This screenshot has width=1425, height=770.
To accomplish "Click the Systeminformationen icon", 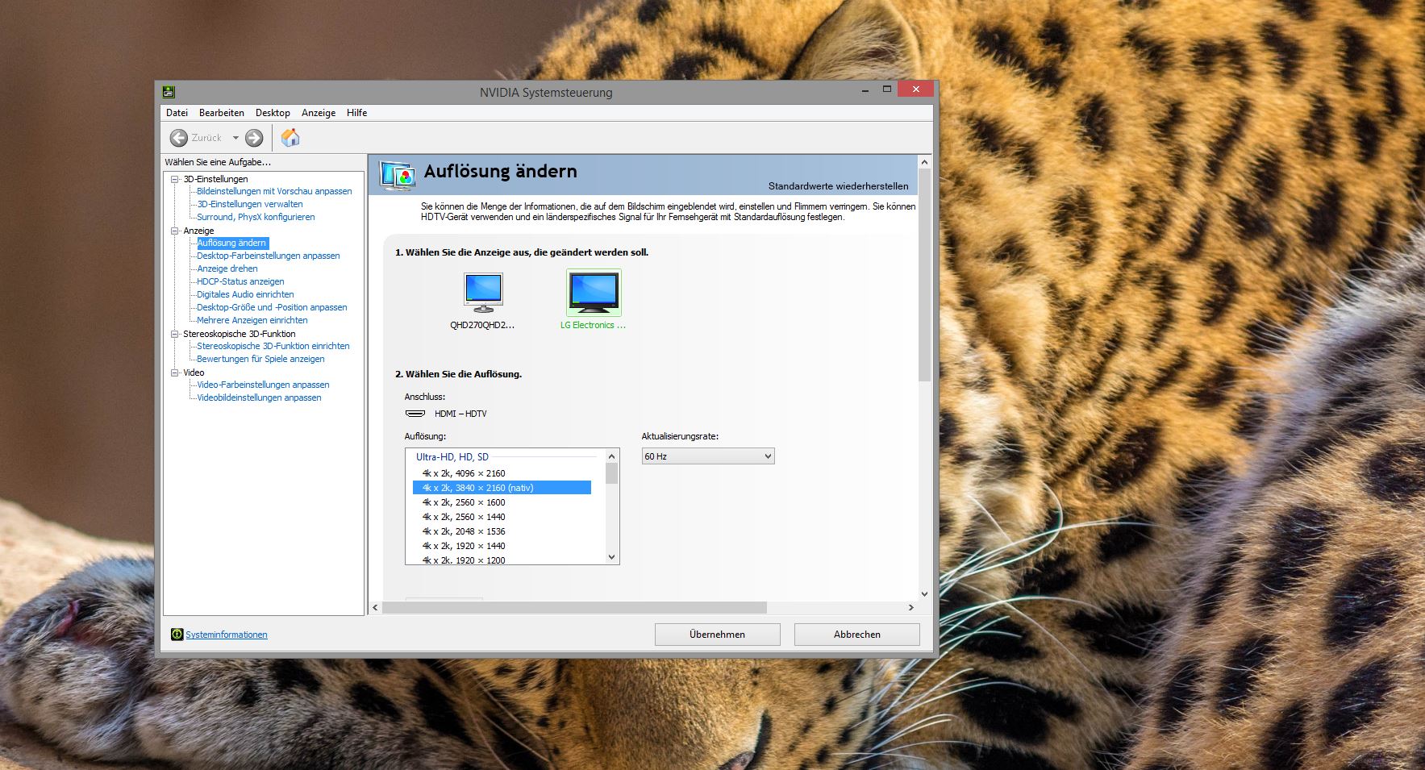I will point(177,635).
